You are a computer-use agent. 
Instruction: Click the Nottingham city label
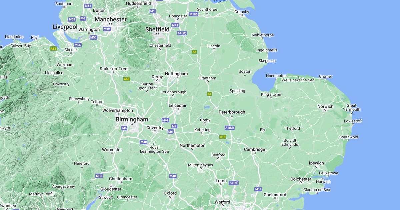[x=176, y=74]
